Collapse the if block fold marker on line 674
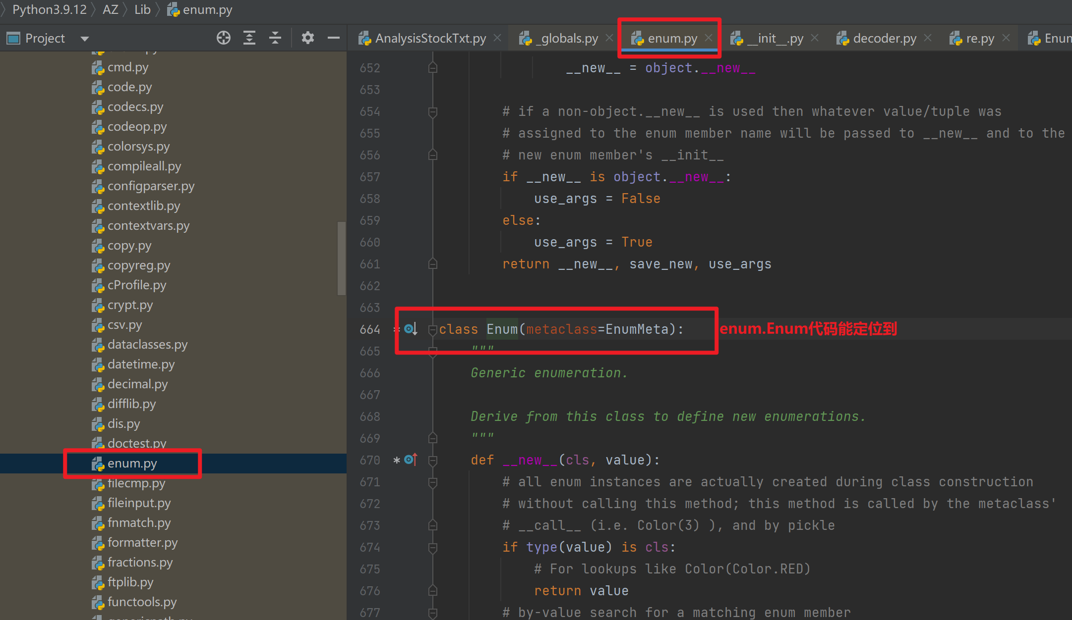1072x620 pixels. pyautogui.click(x=433, y=548)
